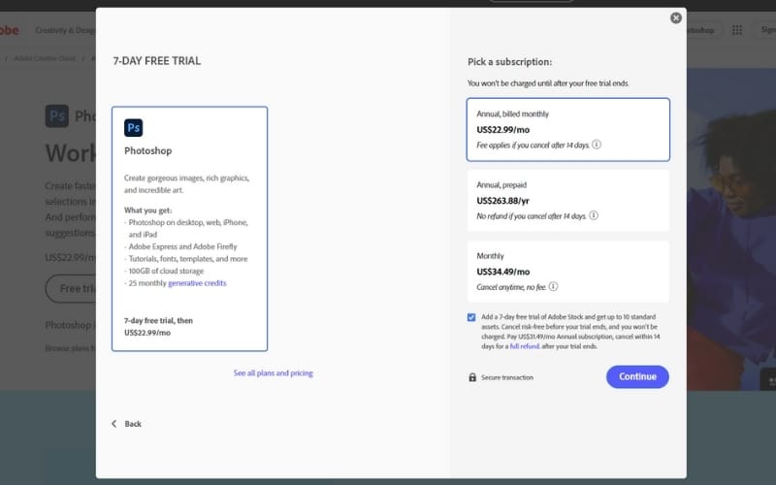Go back using the Back text link
This screenshot has height=485, width=776.
click(x=133, y=424)
